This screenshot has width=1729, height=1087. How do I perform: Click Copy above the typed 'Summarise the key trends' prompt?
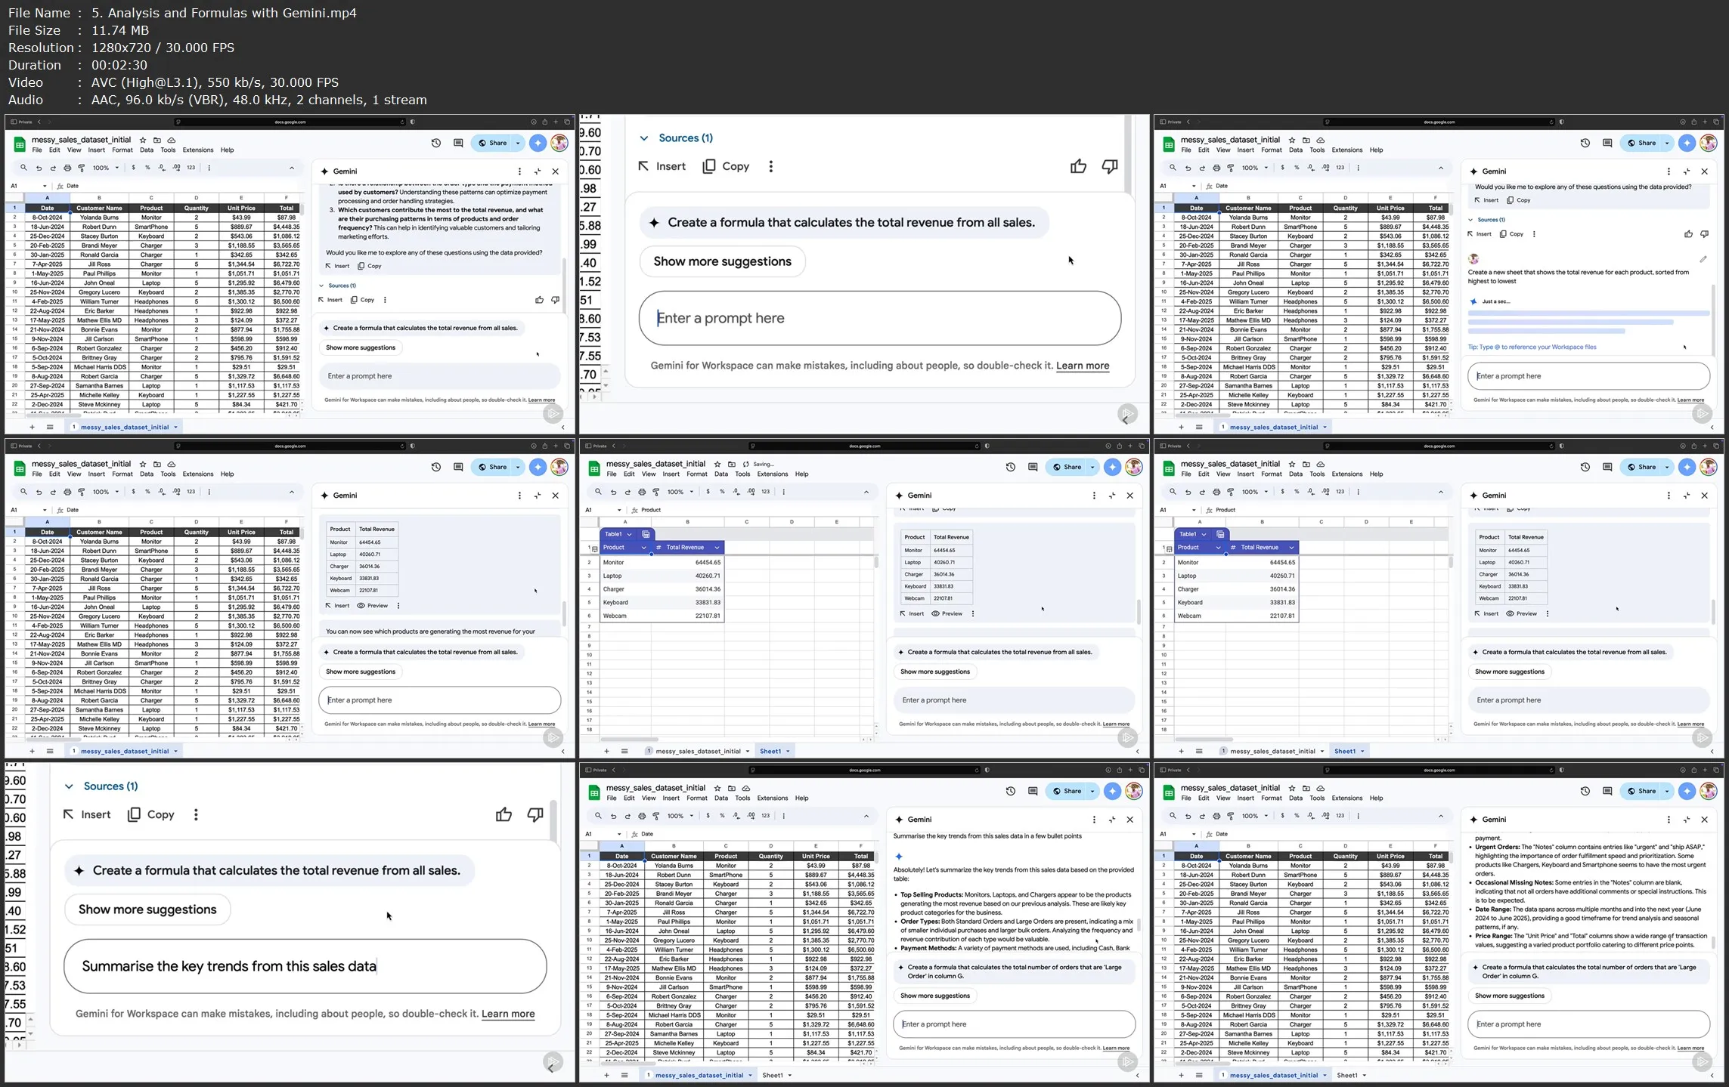coord(151,814)
